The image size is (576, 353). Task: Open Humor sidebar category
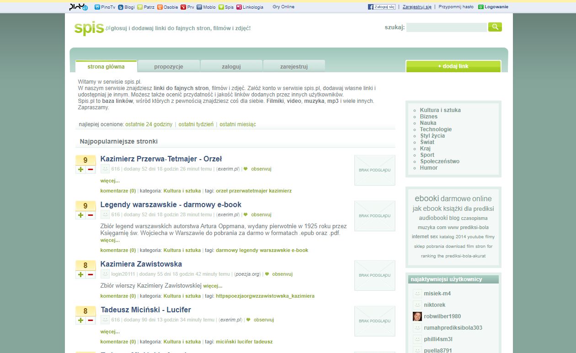(x=429, y=168)
